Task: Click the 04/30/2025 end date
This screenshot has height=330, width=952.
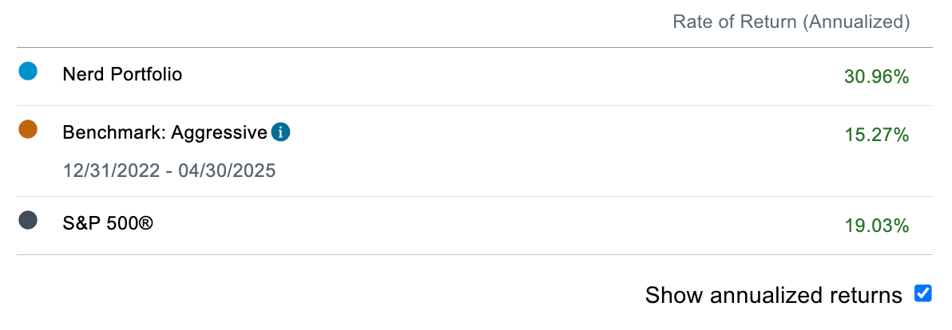Action: (227, 171)
